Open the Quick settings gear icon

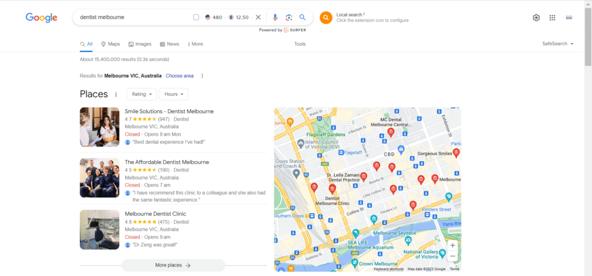536,18
